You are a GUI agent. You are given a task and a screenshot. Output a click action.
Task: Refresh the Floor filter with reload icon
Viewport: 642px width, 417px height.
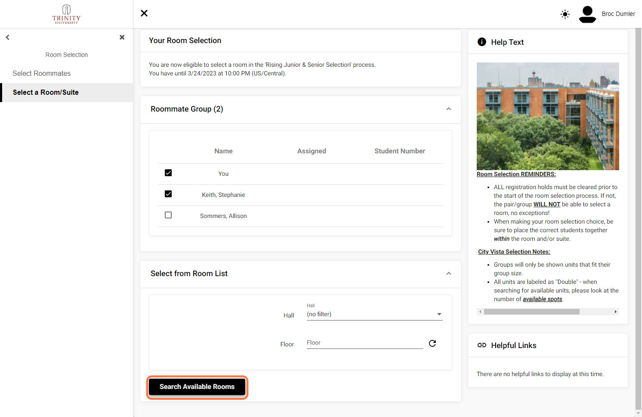coord(432,343)
